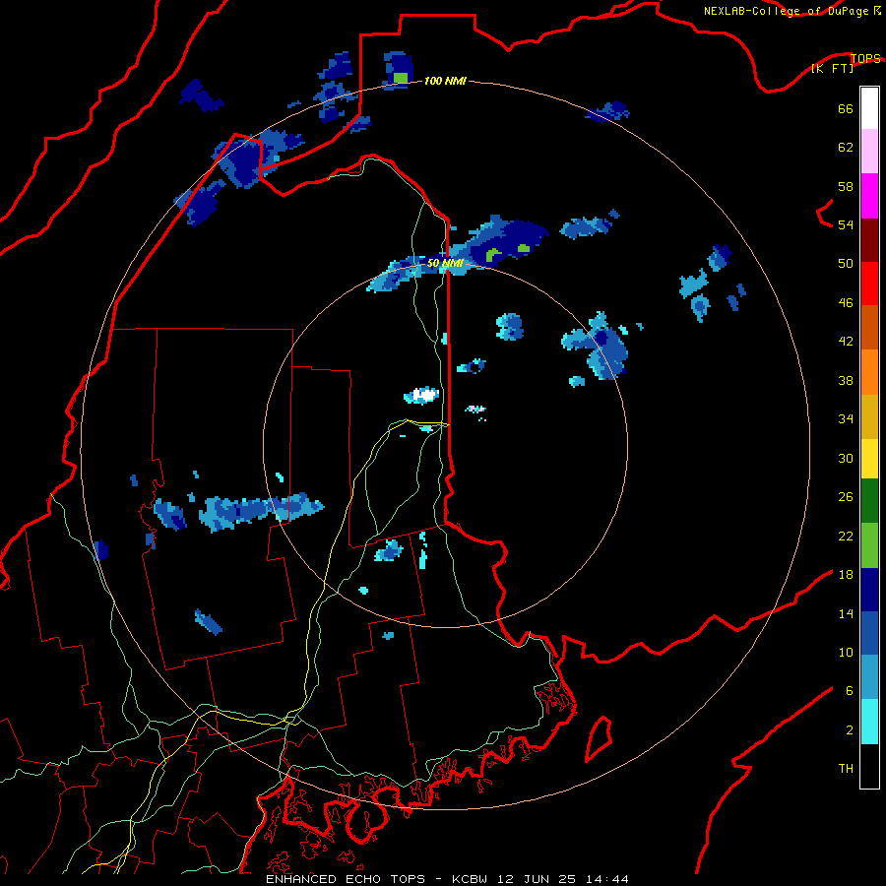Click the "14:44" timestamp

[606, 879]
